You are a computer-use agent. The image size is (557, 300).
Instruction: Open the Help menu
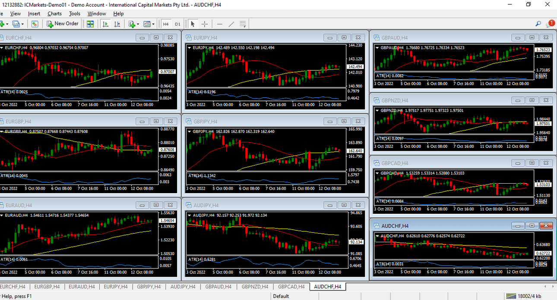[x=118, y=13]
